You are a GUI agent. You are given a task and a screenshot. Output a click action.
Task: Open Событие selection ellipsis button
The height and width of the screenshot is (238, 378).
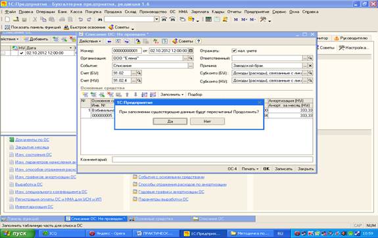coord(191,66)
